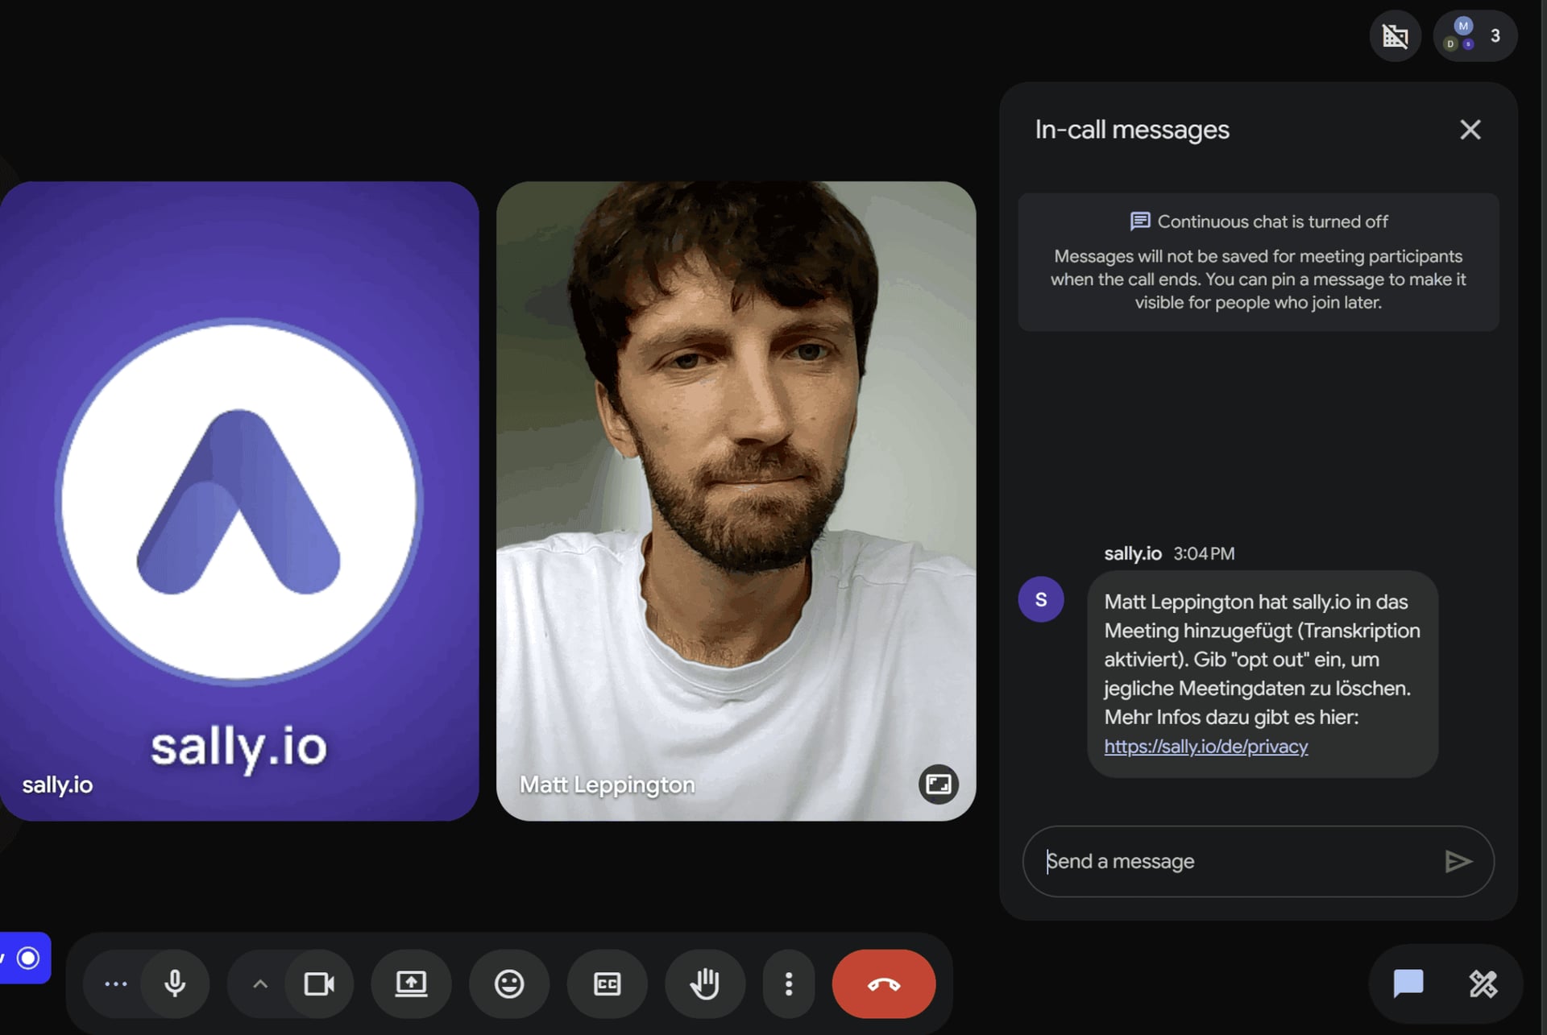This screenshot has width=1547, height=1035.
Task: Click the sally.io sender name in chat
Action: 1132,553
